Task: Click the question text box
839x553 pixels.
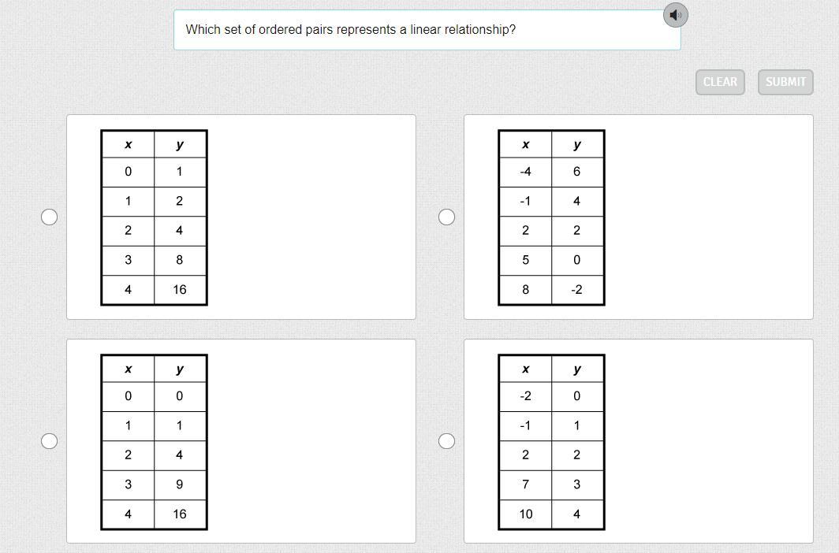Action: click(427, 30)
